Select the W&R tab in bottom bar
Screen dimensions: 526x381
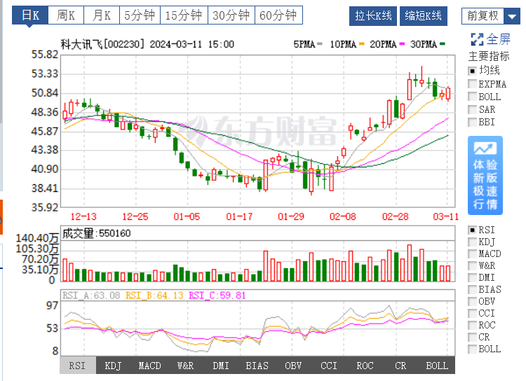186,366
